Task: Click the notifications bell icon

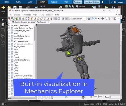Action: 115,2
